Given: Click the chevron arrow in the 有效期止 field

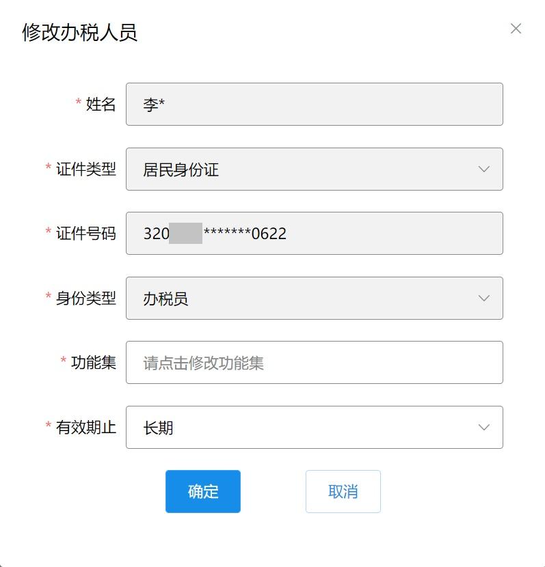Looking at the screenshot, I should coord(484,428).
